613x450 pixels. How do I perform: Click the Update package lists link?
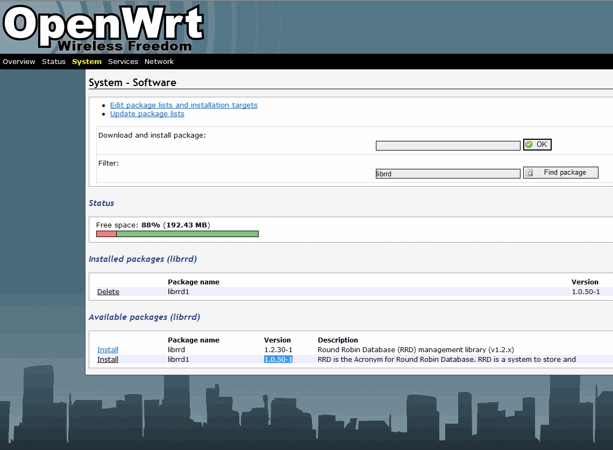coord(147,114)
